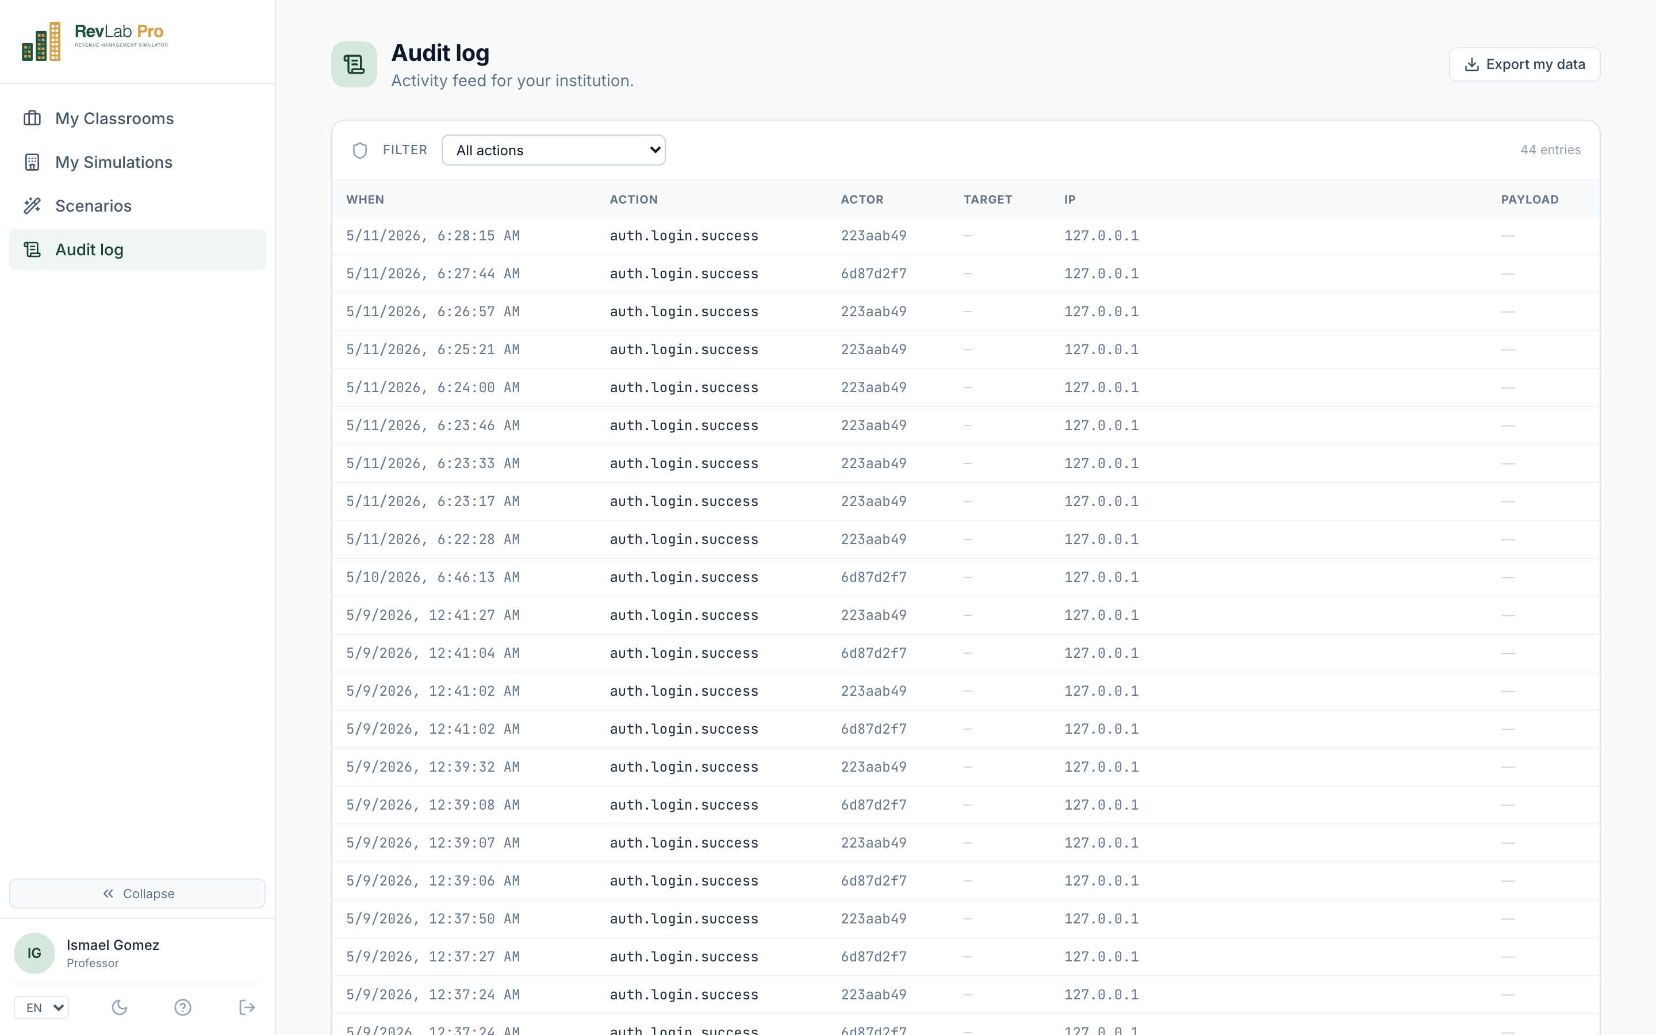The image size is (1656, 1035).
Task: Click auth.login.success in the 6:24:00 AM row
Action: 684,388
